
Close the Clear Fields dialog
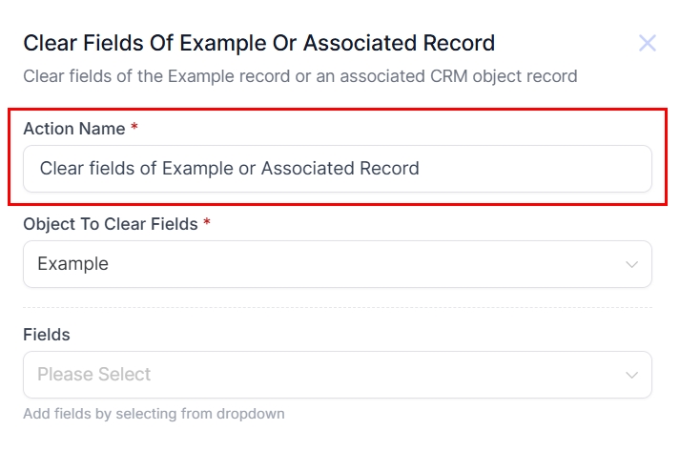pos(648,43)
